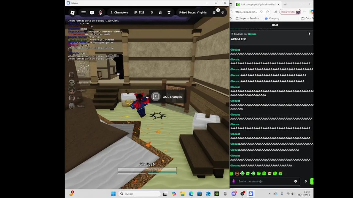
Task: Click the United States, Virginia server label
Action: [193, 13]
